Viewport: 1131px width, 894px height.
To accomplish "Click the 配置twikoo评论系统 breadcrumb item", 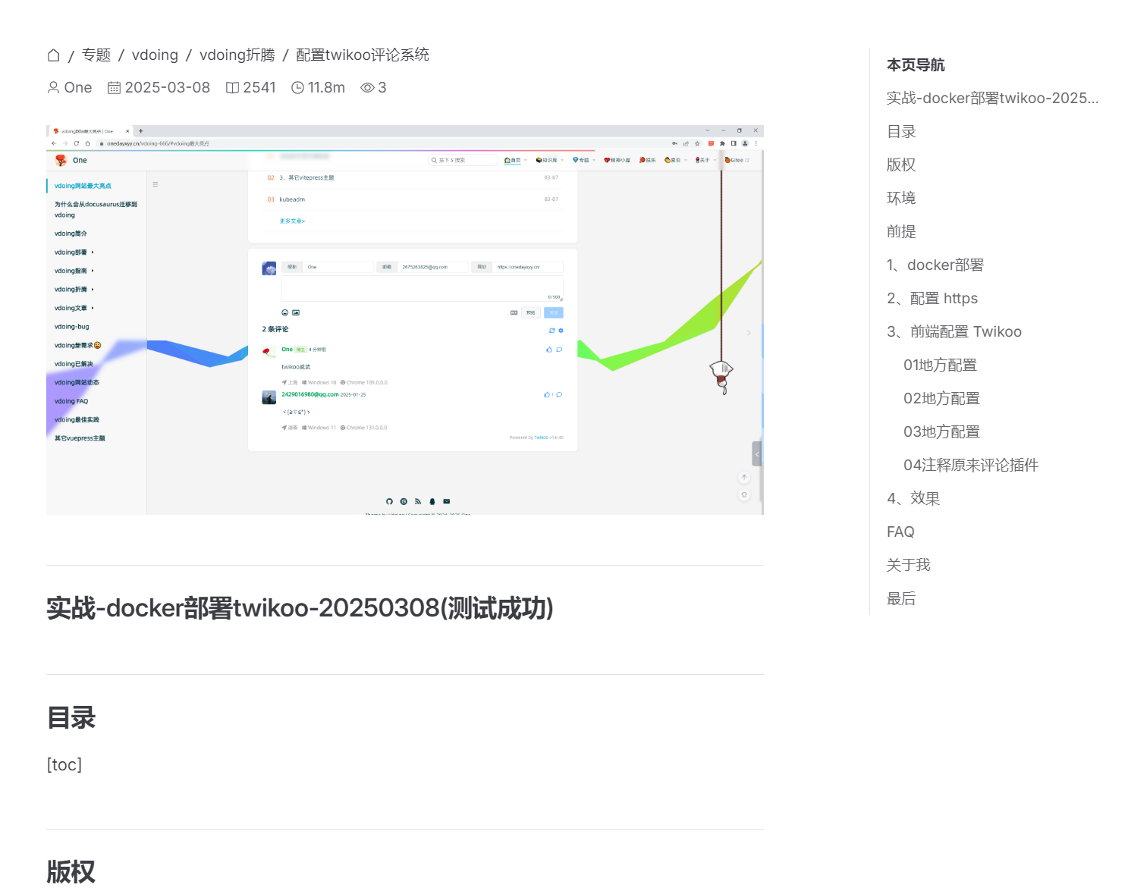I will pos(363,55).
